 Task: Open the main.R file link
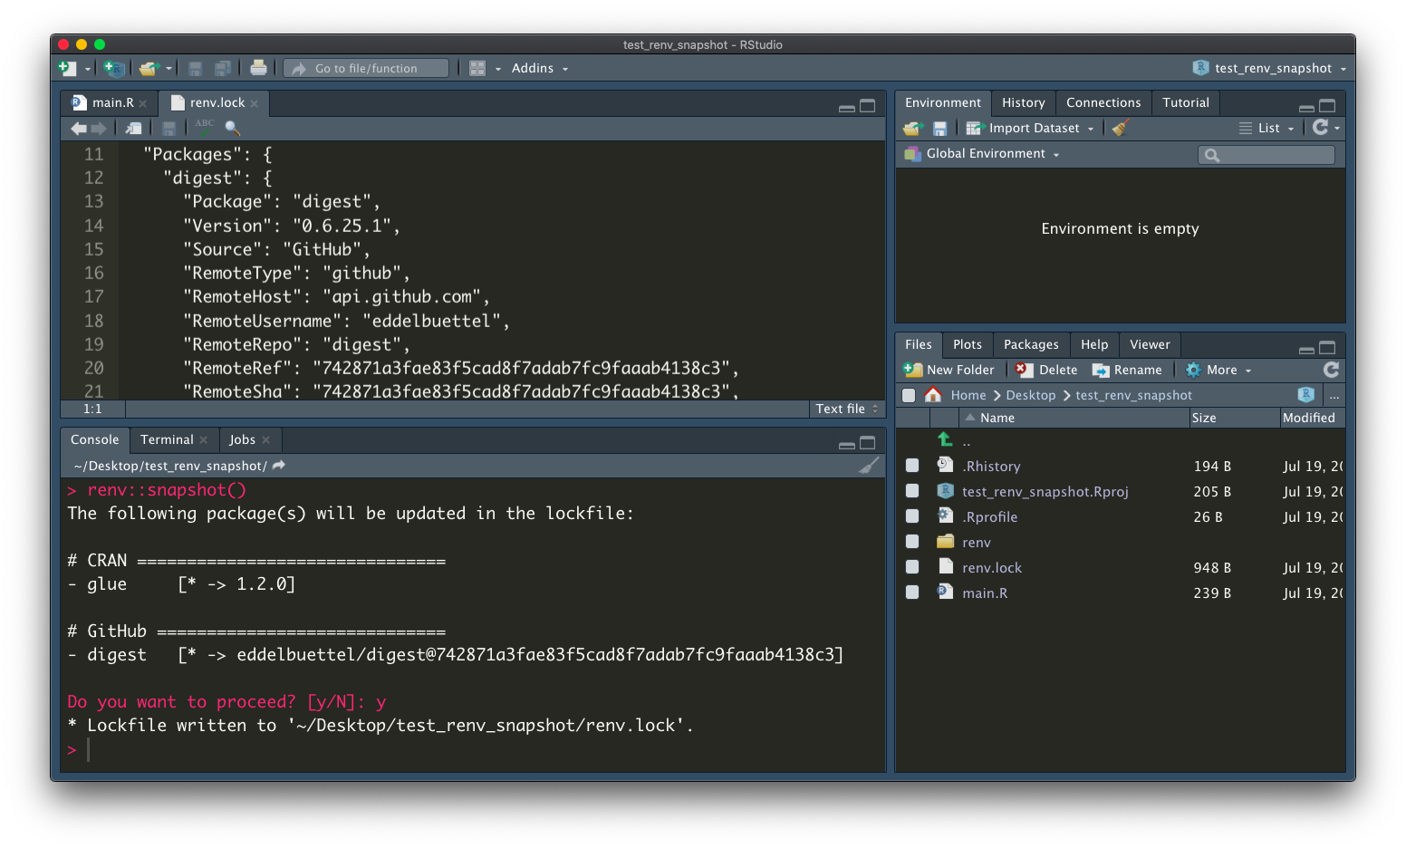pyautogui.click(x=985, y=593)
